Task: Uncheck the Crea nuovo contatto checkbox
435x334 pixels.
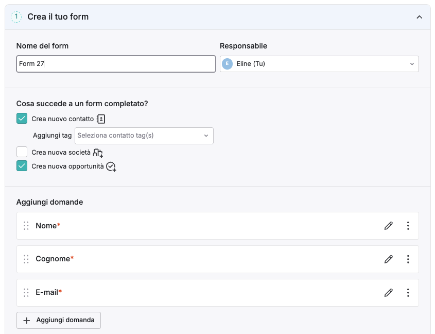Action: point(22,119)
